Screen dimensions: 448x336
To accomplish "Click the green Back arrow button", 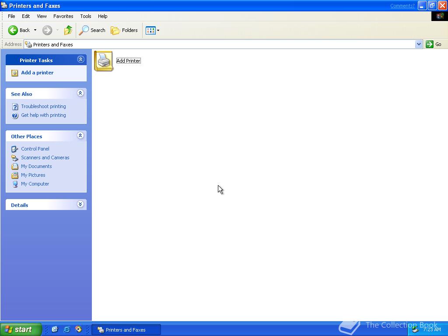I will coord(13,30).
